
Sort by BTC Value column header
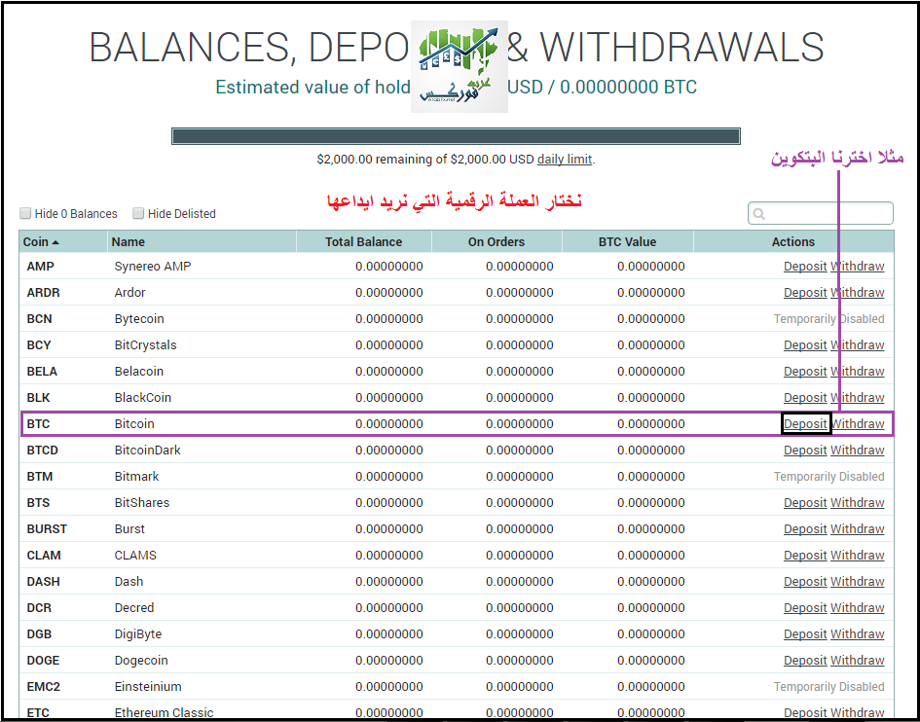click(x=627, y=241)
